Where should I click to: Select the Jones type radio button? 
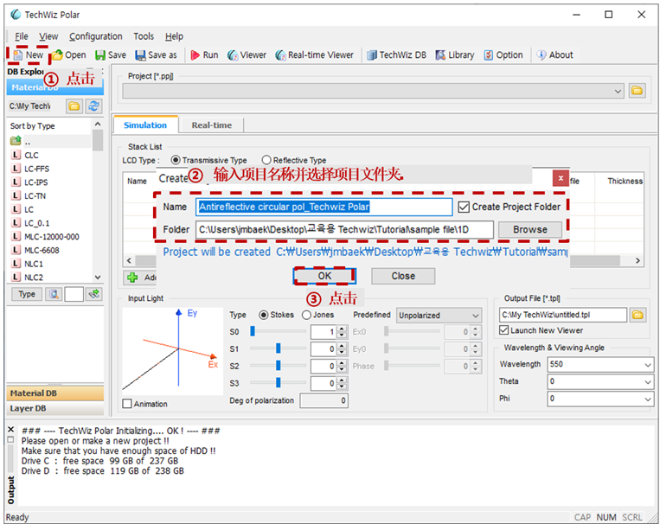click(306, 315)
